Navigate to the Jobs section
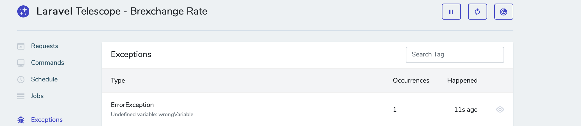Image resolution: width=581 pixels, height=126 pixels. 37,96
